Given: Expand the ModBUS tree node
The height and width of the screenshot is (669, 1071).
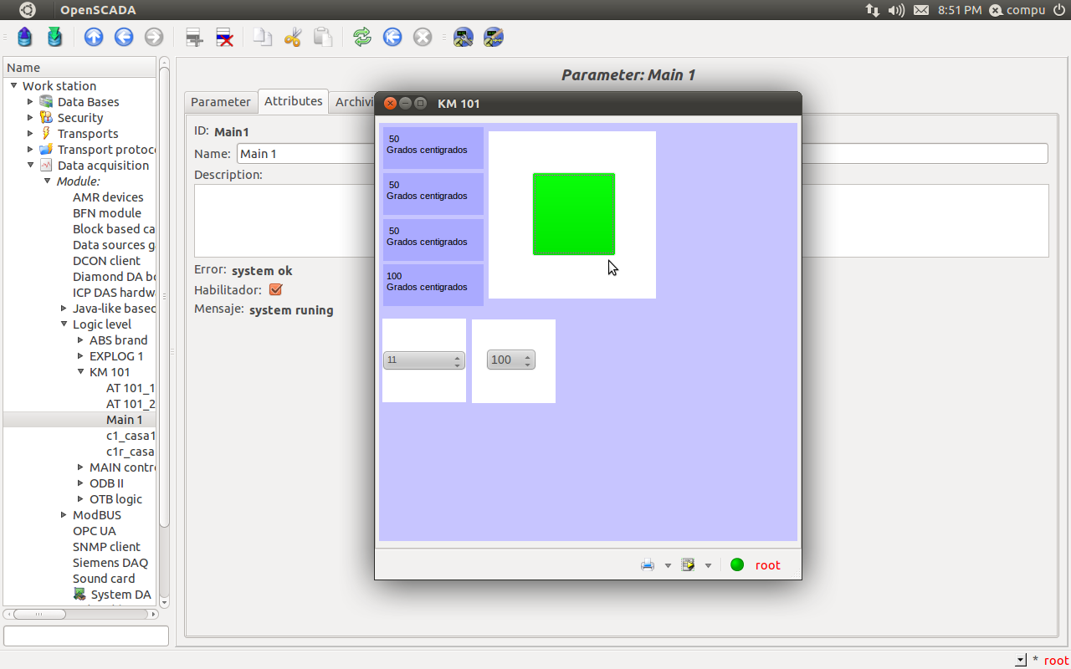Looking at the screenshot, I should tap(64, 515).
